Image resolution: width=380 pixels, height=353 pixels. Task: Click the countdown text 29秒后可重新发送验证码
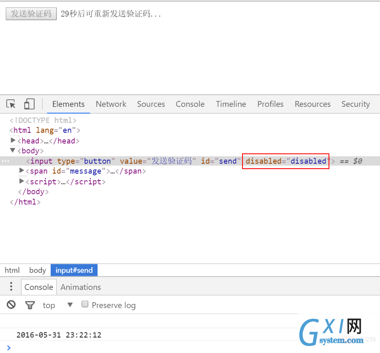click(111, 14)
